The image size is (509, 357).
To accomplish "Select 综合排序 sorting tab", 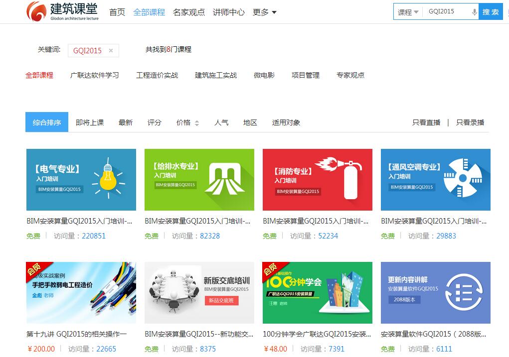I will tap(47, 122).
